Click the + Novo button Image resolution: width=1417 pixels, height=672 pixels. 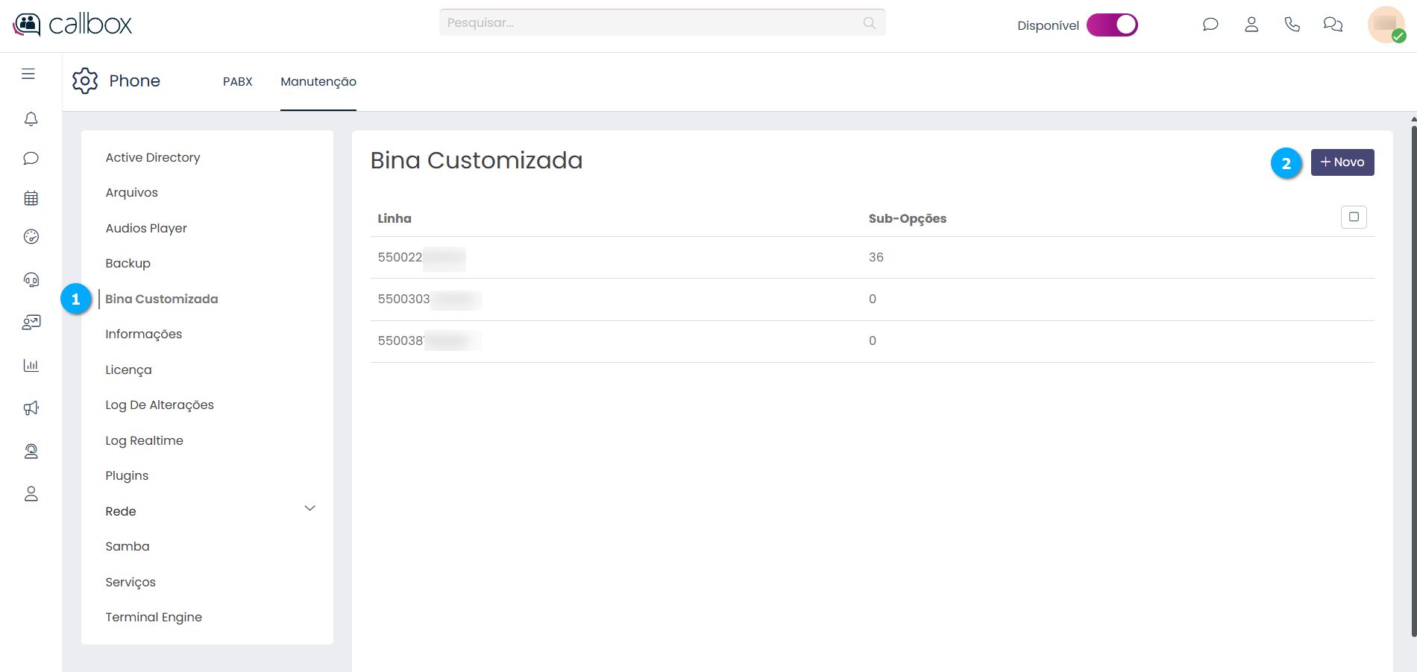point(1342,162)
